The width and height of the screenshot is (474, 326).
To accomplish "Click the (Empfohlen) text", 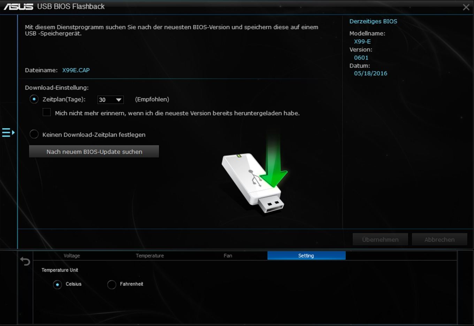I will tap(152, 99).
